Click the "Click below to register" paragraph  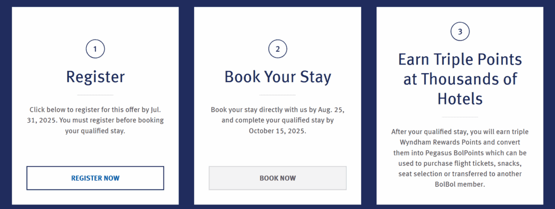(x=95, y=120)
